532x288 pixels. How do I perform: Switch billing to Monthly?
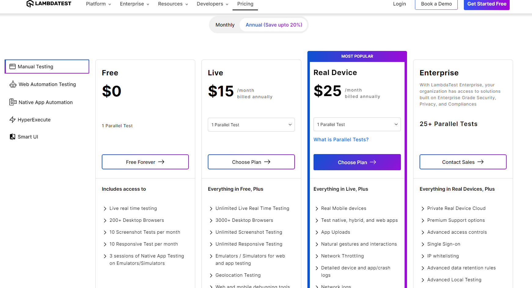(x=225, y=25)
